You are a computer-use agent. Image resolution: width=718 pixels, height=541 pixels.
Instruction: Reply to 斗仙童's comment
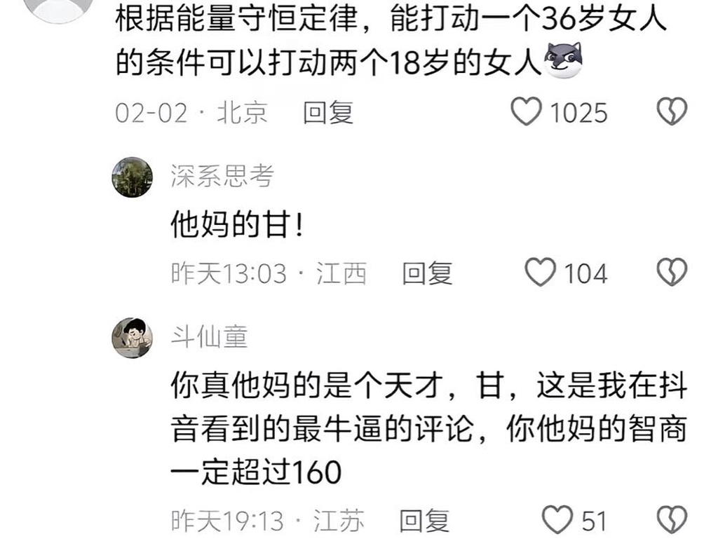point(424,521)
